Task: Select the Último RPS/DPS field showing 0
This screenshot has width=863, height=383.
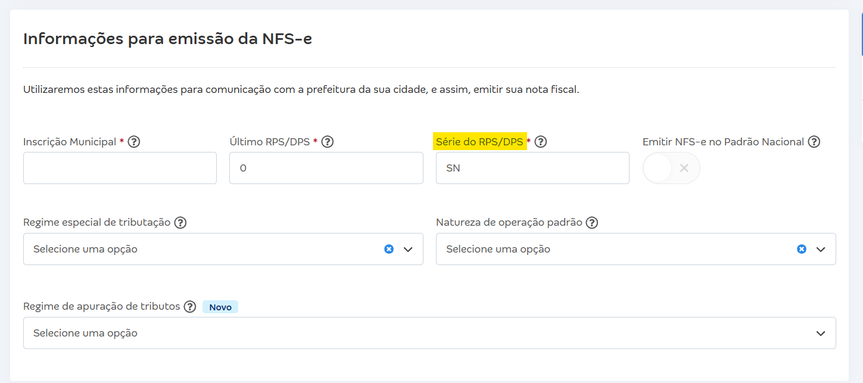Action: click(326, 168)
